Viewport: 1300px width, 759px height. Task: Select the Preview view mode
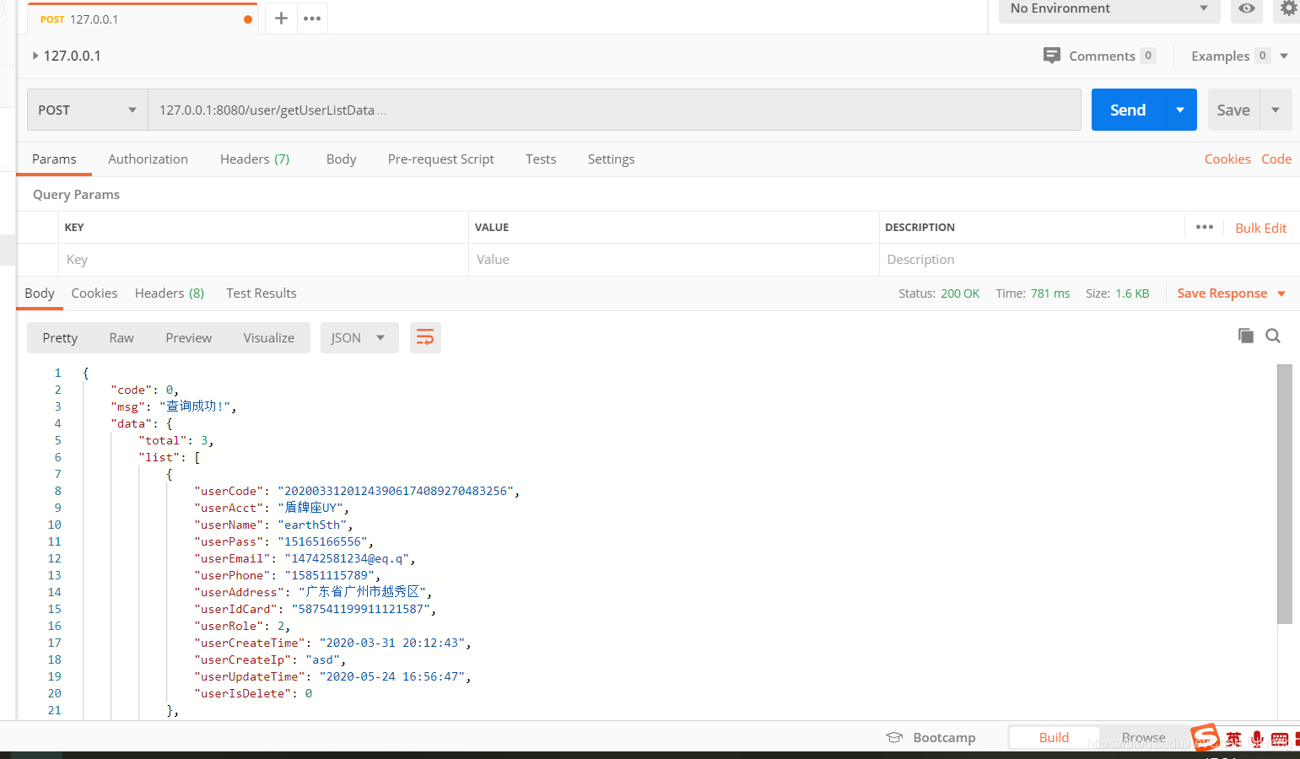[189, 337]
